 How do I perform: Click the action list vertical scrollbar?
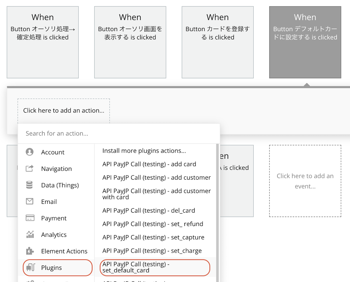[x=217, y=212]
